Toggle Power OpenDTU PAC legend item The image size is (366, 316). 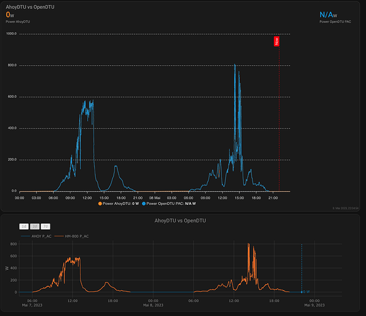[168, 204]
